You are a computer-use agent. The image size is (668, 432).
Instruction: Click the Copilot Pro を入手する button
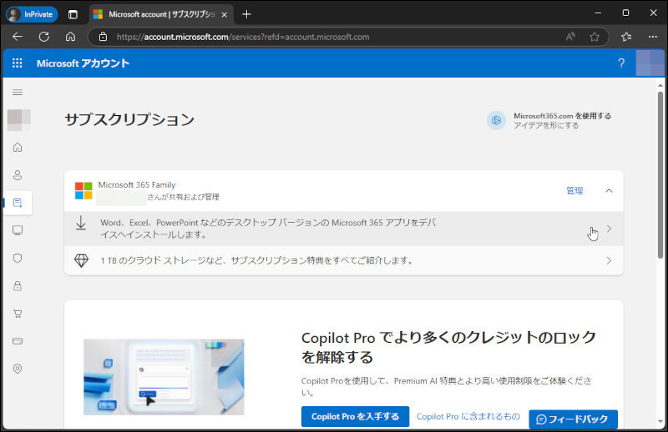[355, 417]
